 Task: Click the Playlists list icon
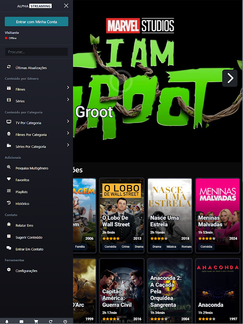[9, 191]
